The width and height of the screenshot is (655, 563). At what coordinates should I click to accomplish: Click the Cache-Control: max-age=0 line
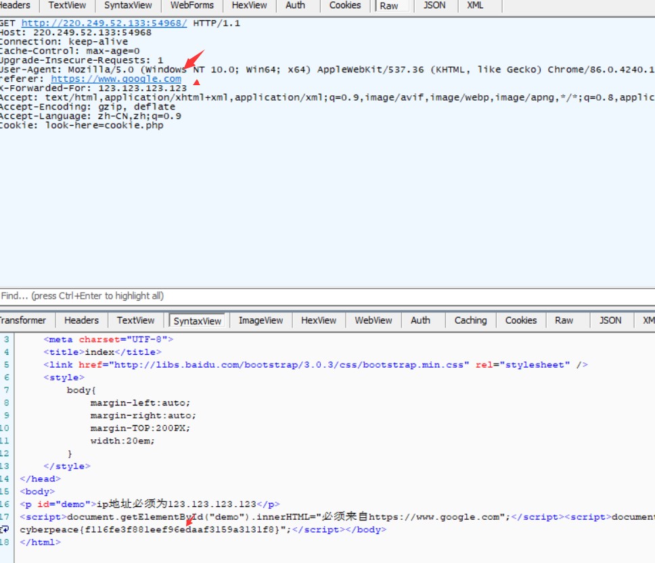click(x=70, y=51)
